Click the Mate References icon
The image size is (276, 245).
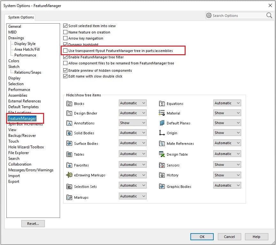(162, 144)
